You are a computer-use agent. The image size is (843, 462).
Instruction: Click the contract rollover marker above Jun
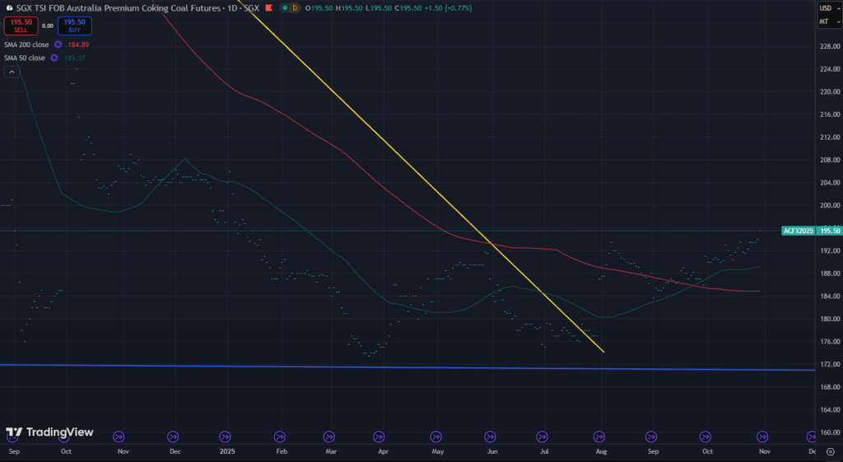coord(490,436)
